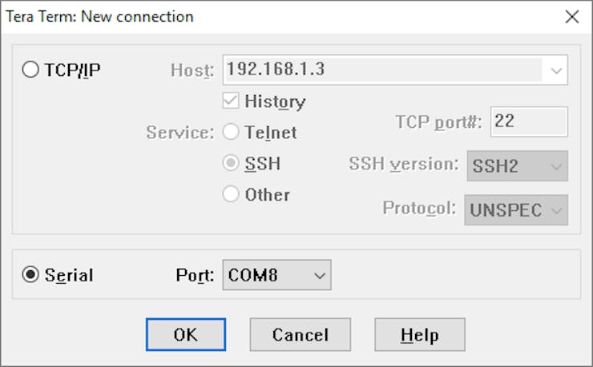Choose the Other service option
593x367 pixels.
coord(231,194)
